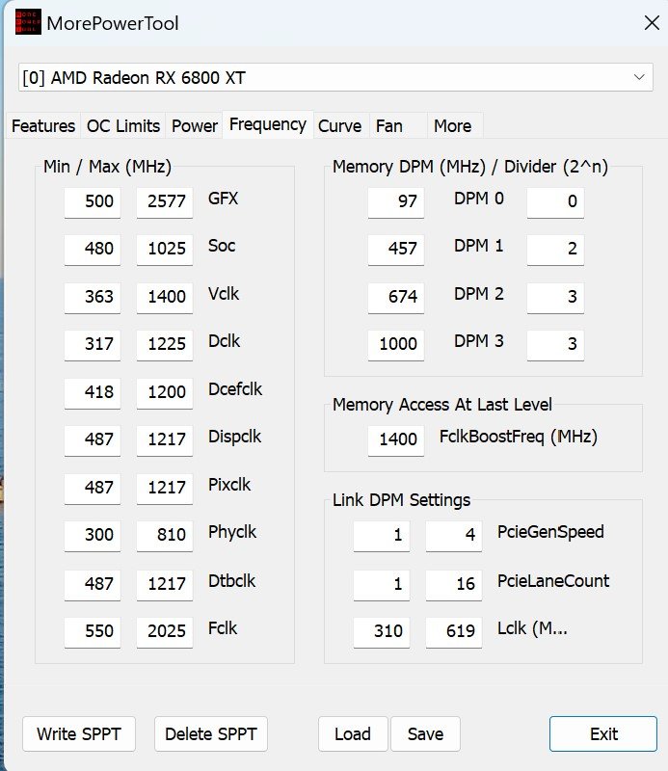Click the Save button

pos(425,733)
